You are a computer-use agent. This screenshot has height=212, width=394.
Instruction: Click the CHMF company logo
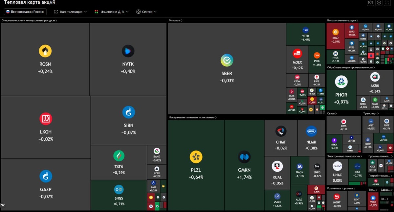(x=281, y=131)
